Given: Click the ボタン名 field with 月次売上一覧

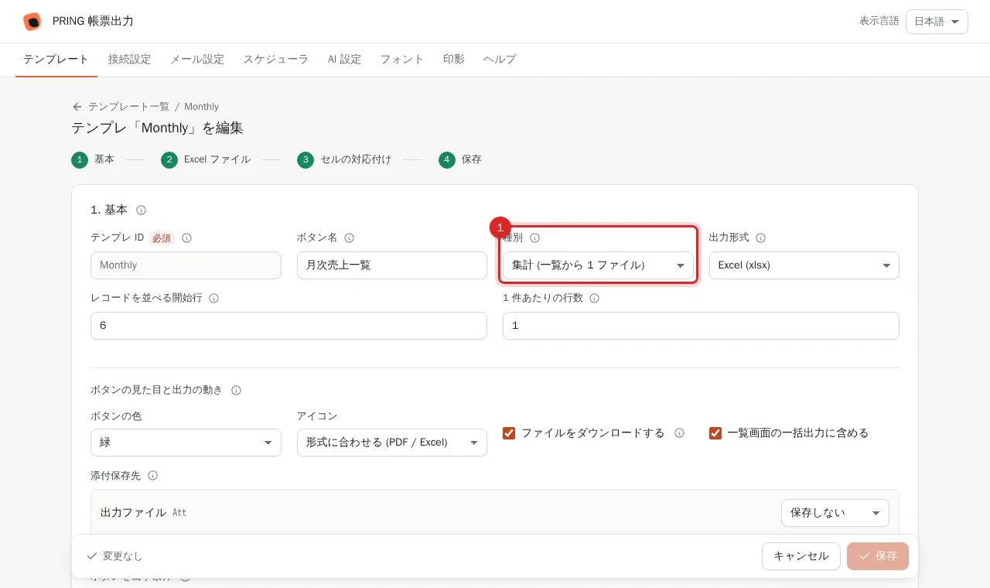Looking at the screenshot, I should pyautogui.click(x=392, y=265).
